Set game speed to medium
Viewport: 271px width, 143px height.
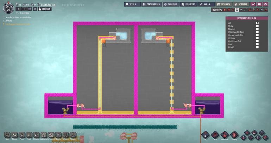(26, 9)
